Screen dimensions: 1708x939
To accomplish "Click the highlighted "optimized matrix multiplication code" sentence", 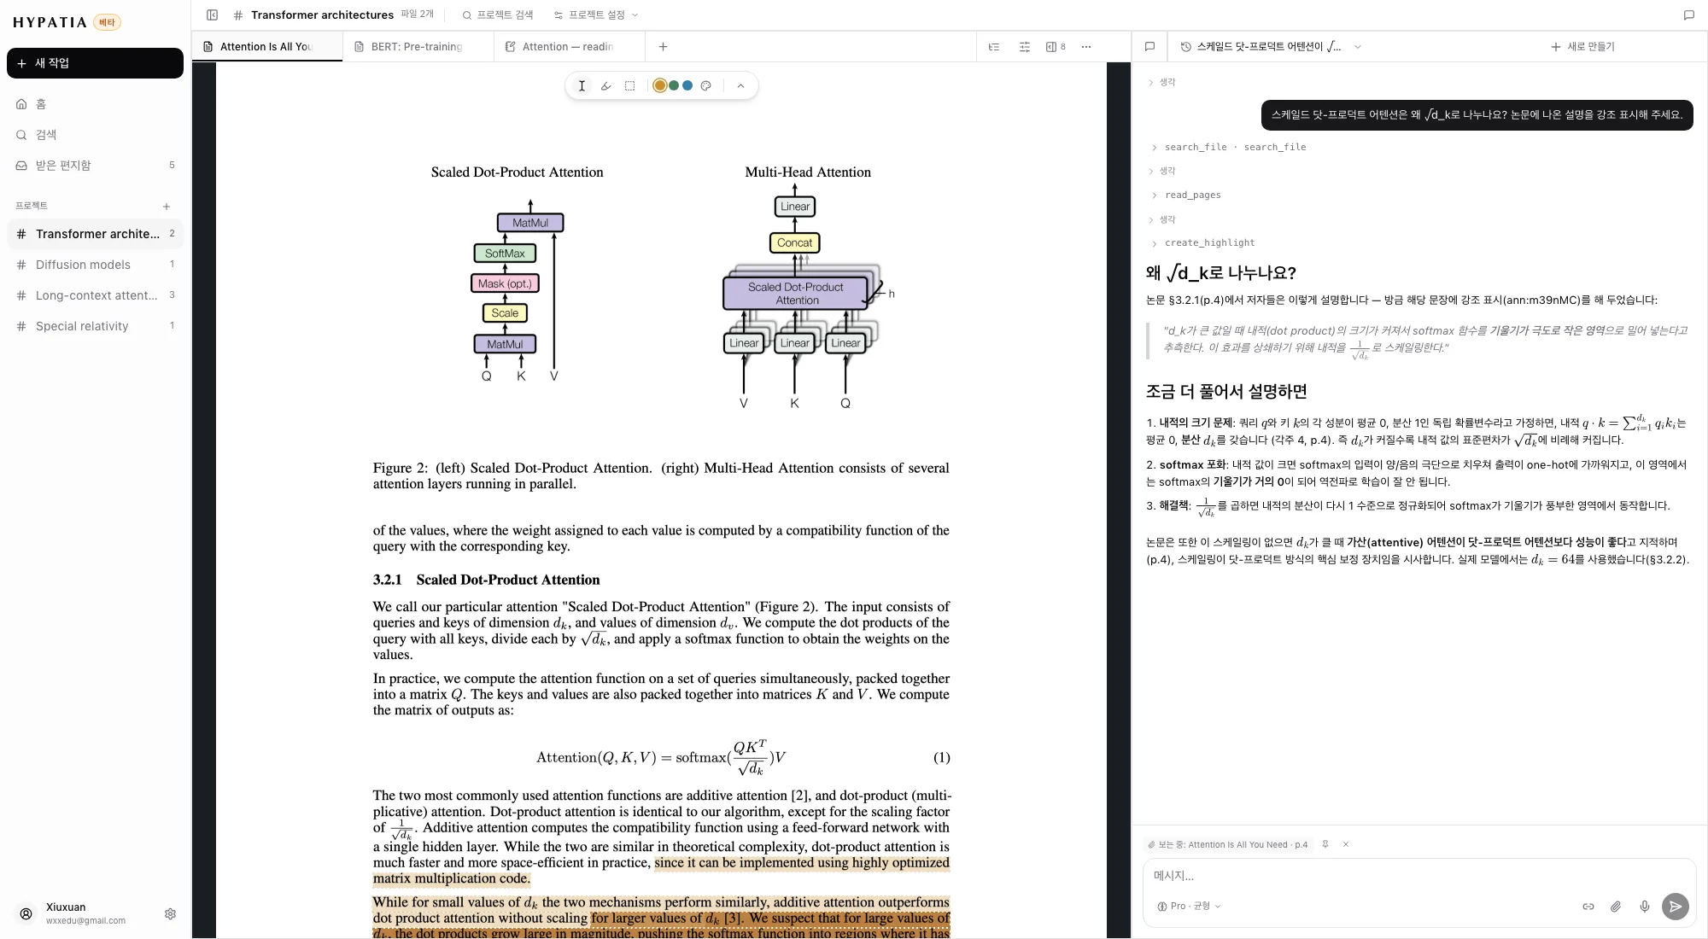I will [661, 871].
